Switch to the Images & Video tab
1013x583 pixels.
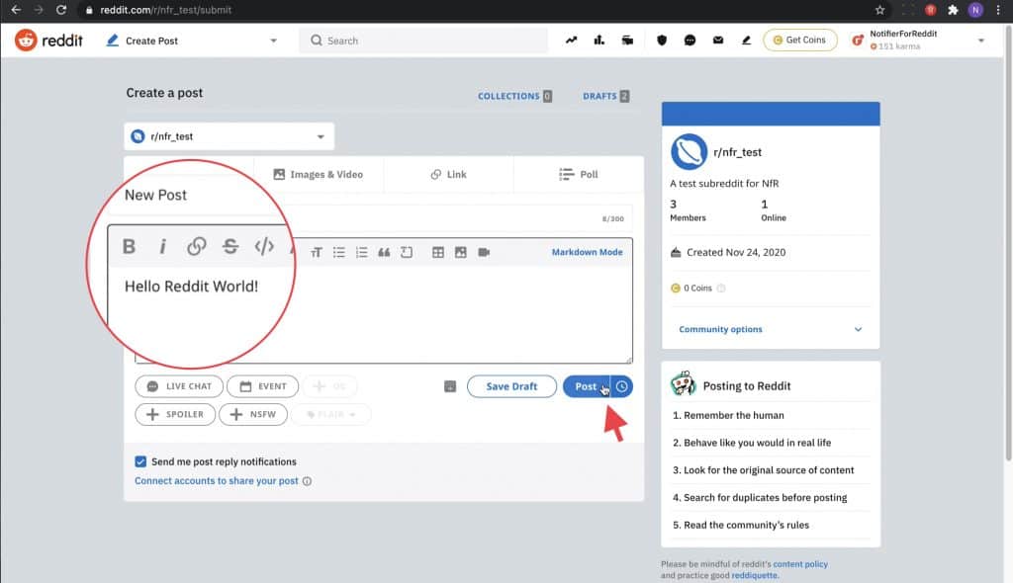click(x=319, y=174)
